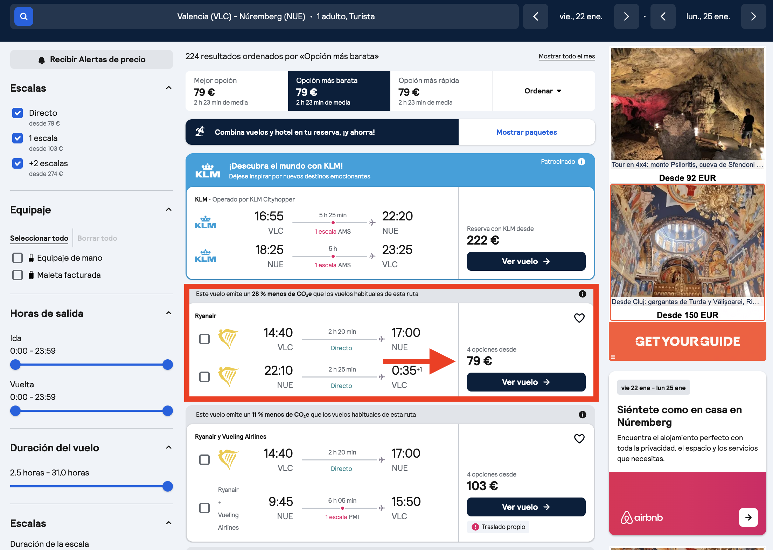Go to previous departure date before vie., 22 ene.
This screenshot has height=550, width=773.
(x=536, y=16)
